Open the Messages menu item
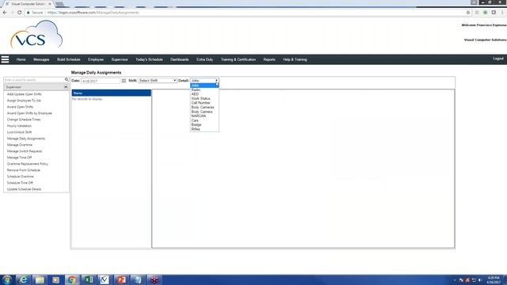The image size is (507, 285). pyautogui.click(x=41, y=59)
